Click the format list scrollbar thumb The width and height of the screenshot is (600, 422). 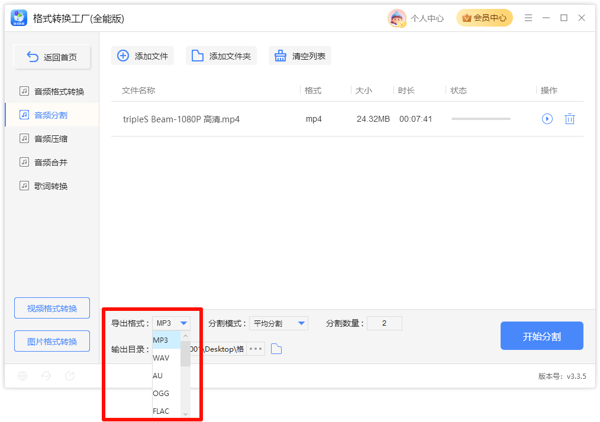click(x=186, y=353)
